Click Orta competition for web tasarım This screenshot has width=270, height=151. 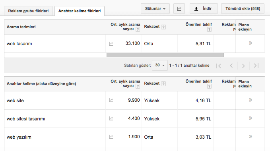click(149, 44)
